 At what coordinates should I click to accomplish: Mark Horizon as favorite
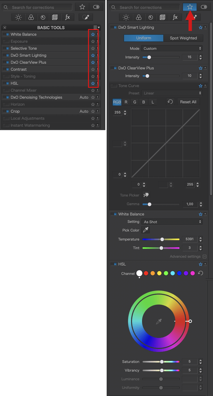coord(93,104)
